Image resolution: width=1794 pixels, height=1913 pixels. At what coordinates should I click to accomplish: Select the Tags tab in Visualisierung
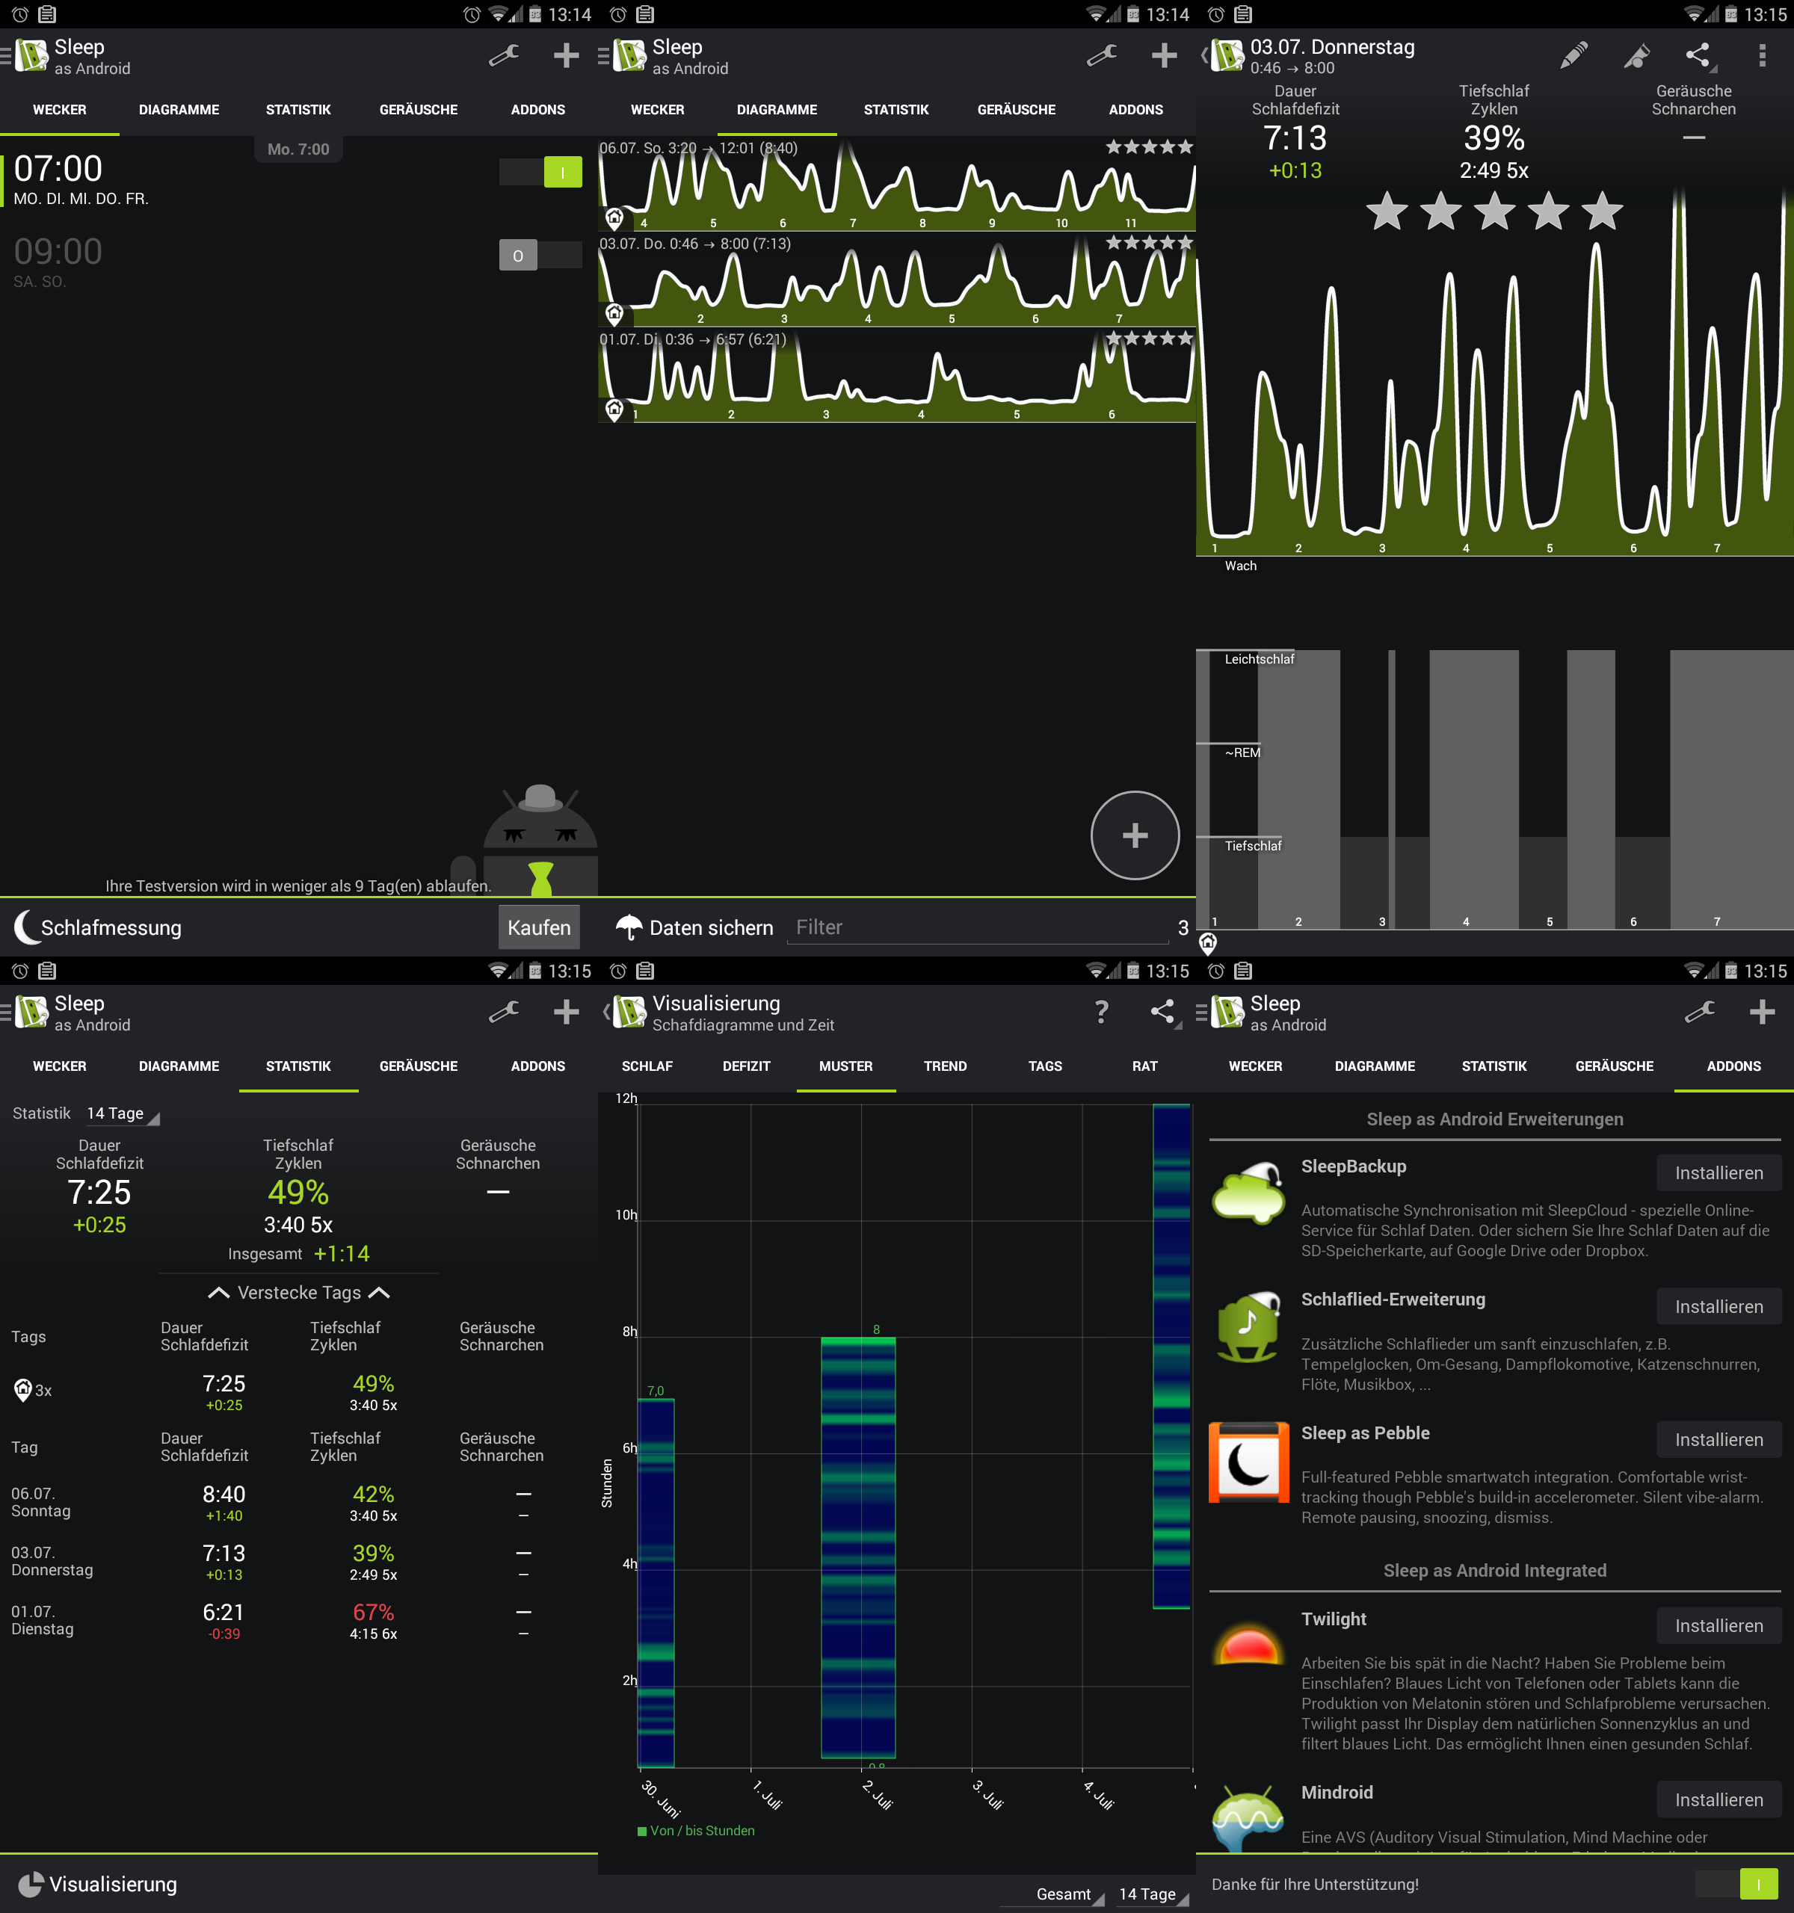pyautogui.click(x=1045, y=1066)
